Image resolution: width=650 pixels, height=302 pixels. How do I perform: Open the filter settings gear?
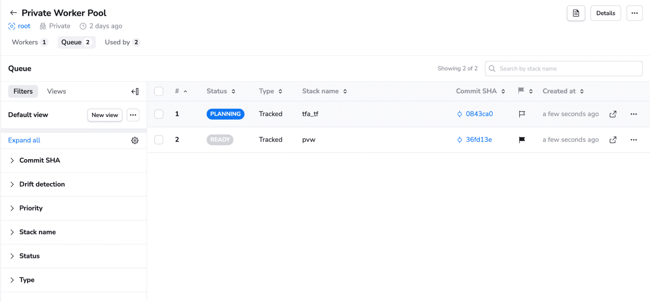click(x=135, y=140)
